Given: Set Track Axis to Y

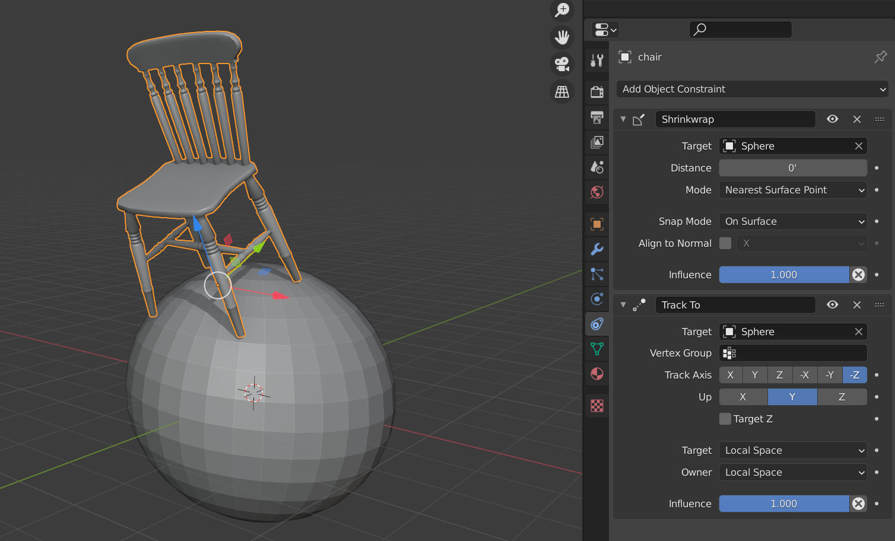Looking at the screenshot, I should [755, 375].
